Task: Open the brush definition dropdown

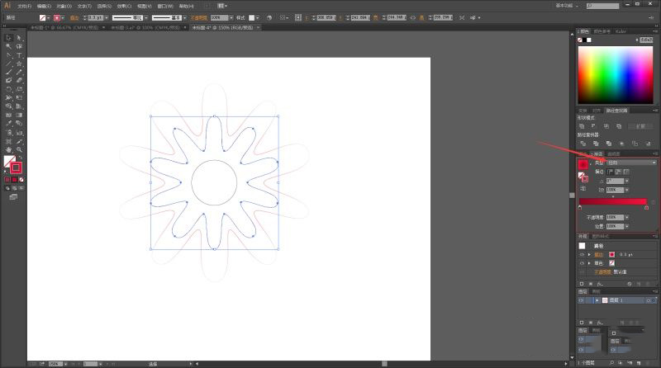Action: point(184,17)
